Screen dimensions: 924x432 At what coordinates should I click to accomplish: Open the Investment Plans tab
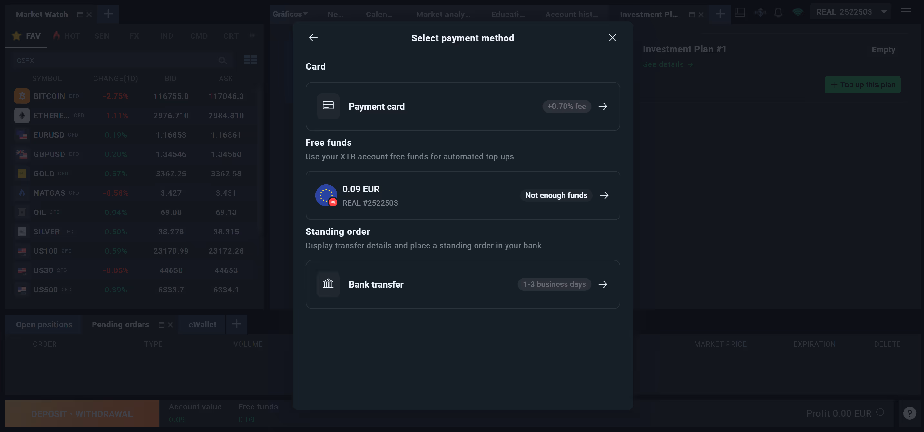point(649,15)
